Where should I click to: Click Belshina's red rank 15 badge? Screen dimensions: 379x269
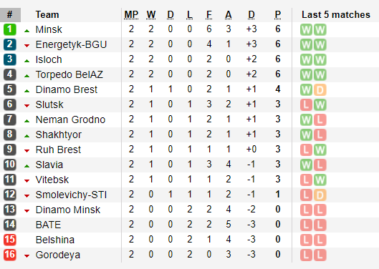point(10,240)
